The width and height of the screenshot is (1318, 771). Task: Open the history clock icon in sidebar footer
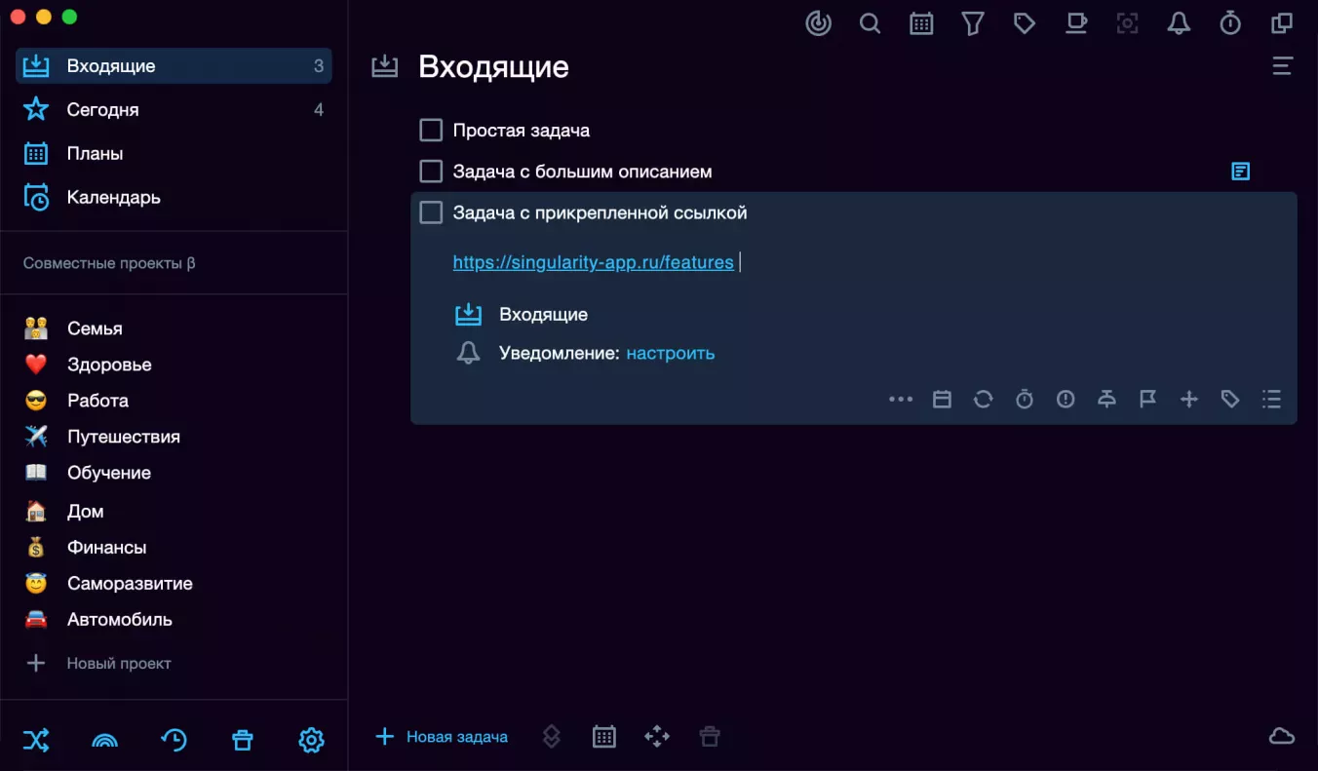pos(174,741)
